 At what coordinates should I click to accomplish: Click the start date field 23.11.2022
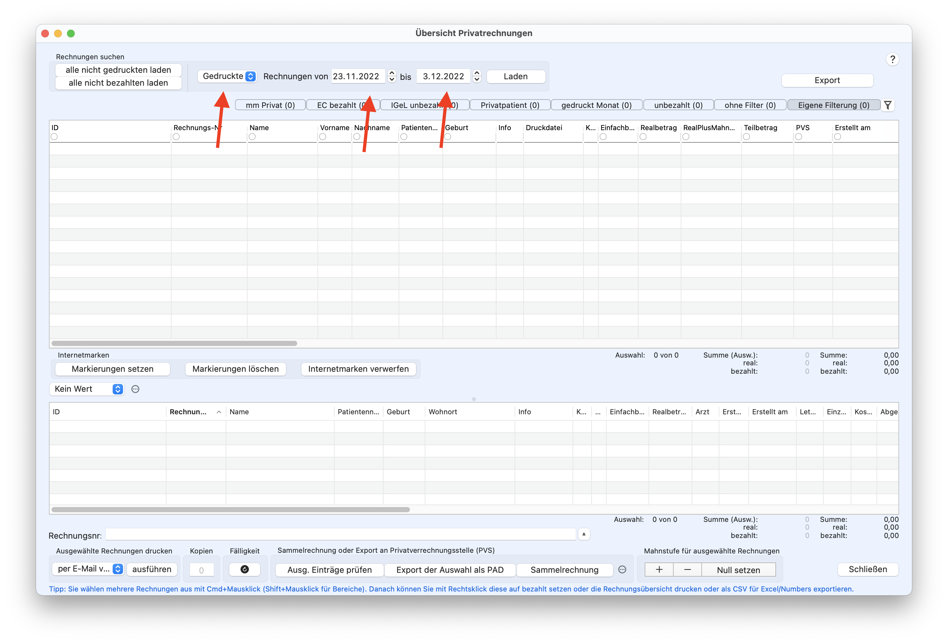358,76
